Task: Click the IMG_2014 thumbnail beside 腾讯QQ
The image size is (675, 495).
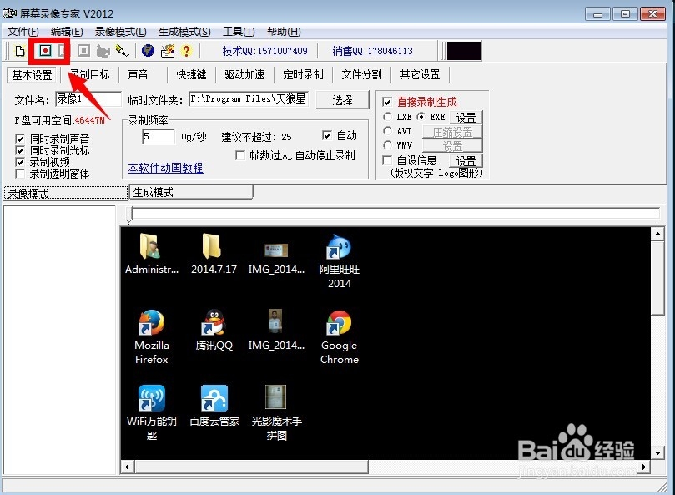Action: pyautogui.click(x=275, y=321)
